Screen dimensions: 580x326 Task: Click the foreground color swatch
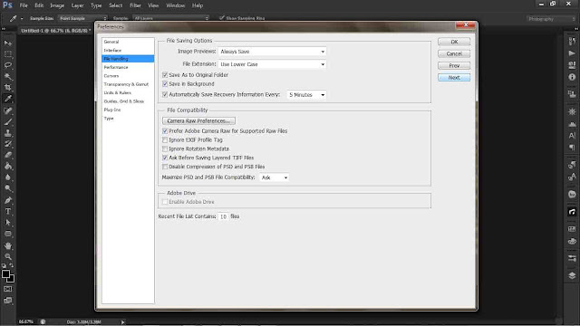(5, 274)
